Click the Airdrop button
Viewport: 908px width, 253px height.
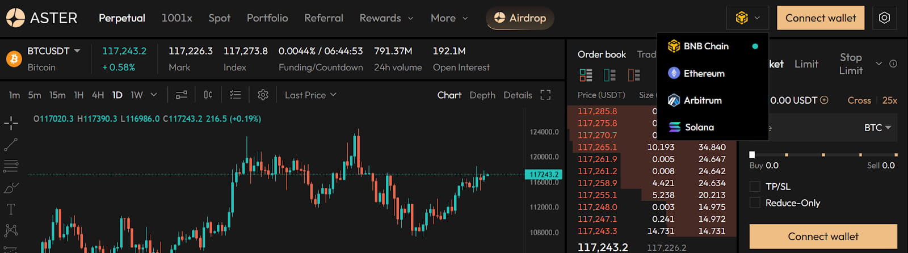point(520,18)
